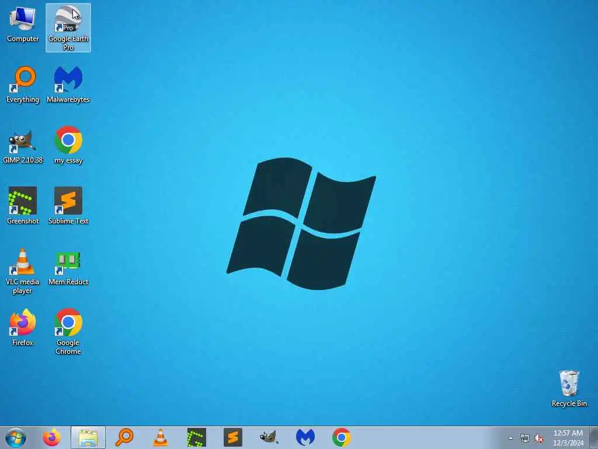598x449 pixels.
Task: Select the Everything search shortcut on desktop
Action: 23,85
